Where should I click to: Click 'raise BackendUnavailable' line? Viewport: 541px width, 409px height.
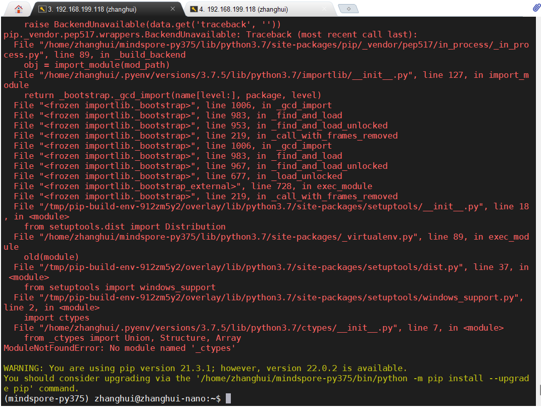click(x=153, y=25)
